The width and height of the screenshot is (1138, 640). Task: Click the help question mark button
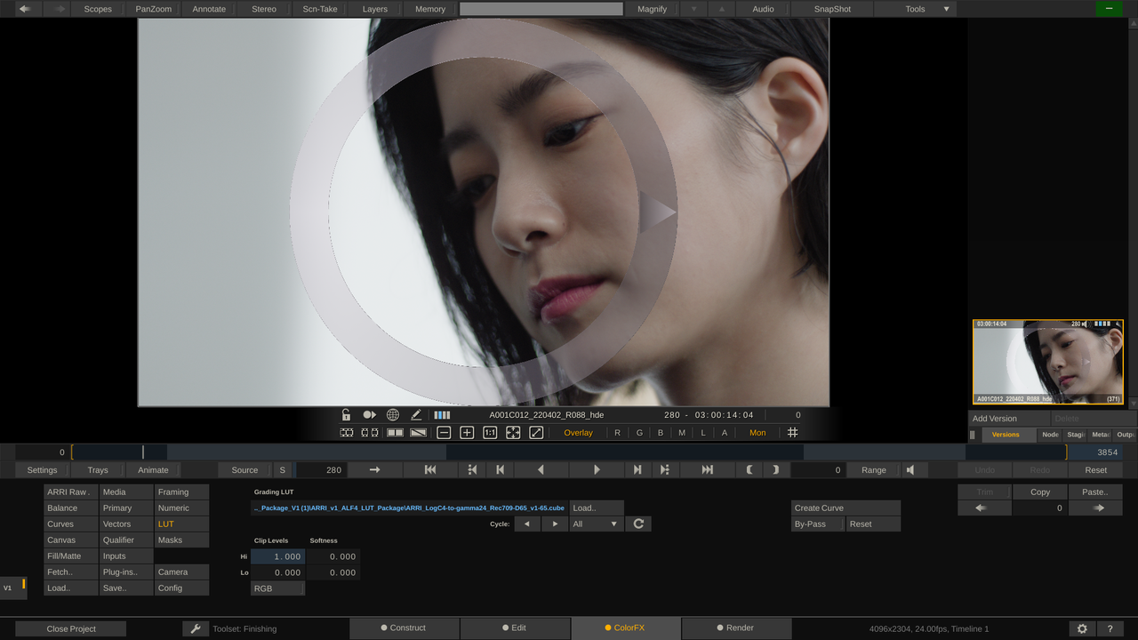(1110, 628)
